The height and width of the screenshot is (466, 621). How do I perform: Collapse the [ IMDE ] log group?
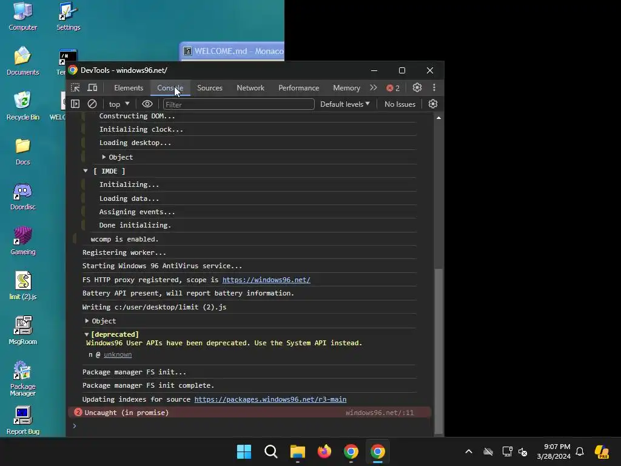(85, 171)
